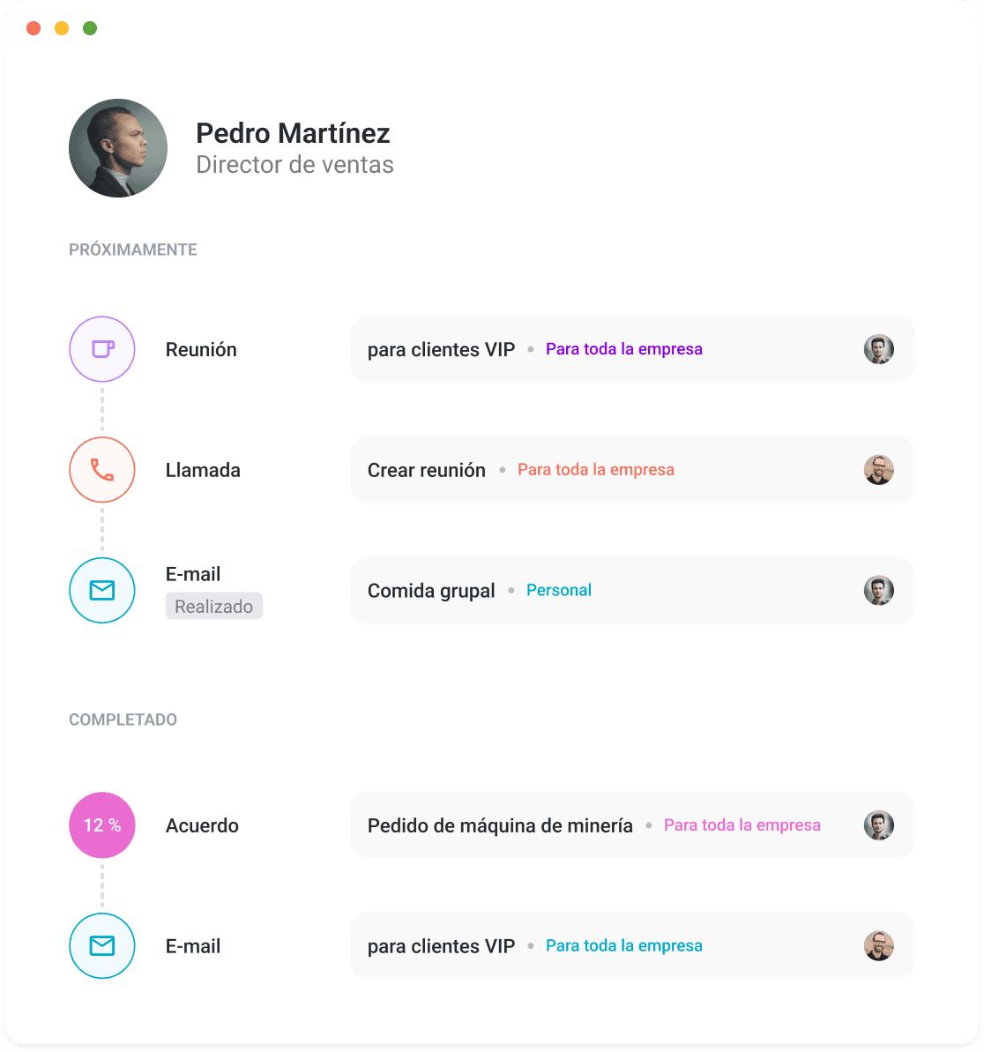Open Pedro Martínez's profile name
This screenshot has width=984, height=1052.
pos(292,133)
